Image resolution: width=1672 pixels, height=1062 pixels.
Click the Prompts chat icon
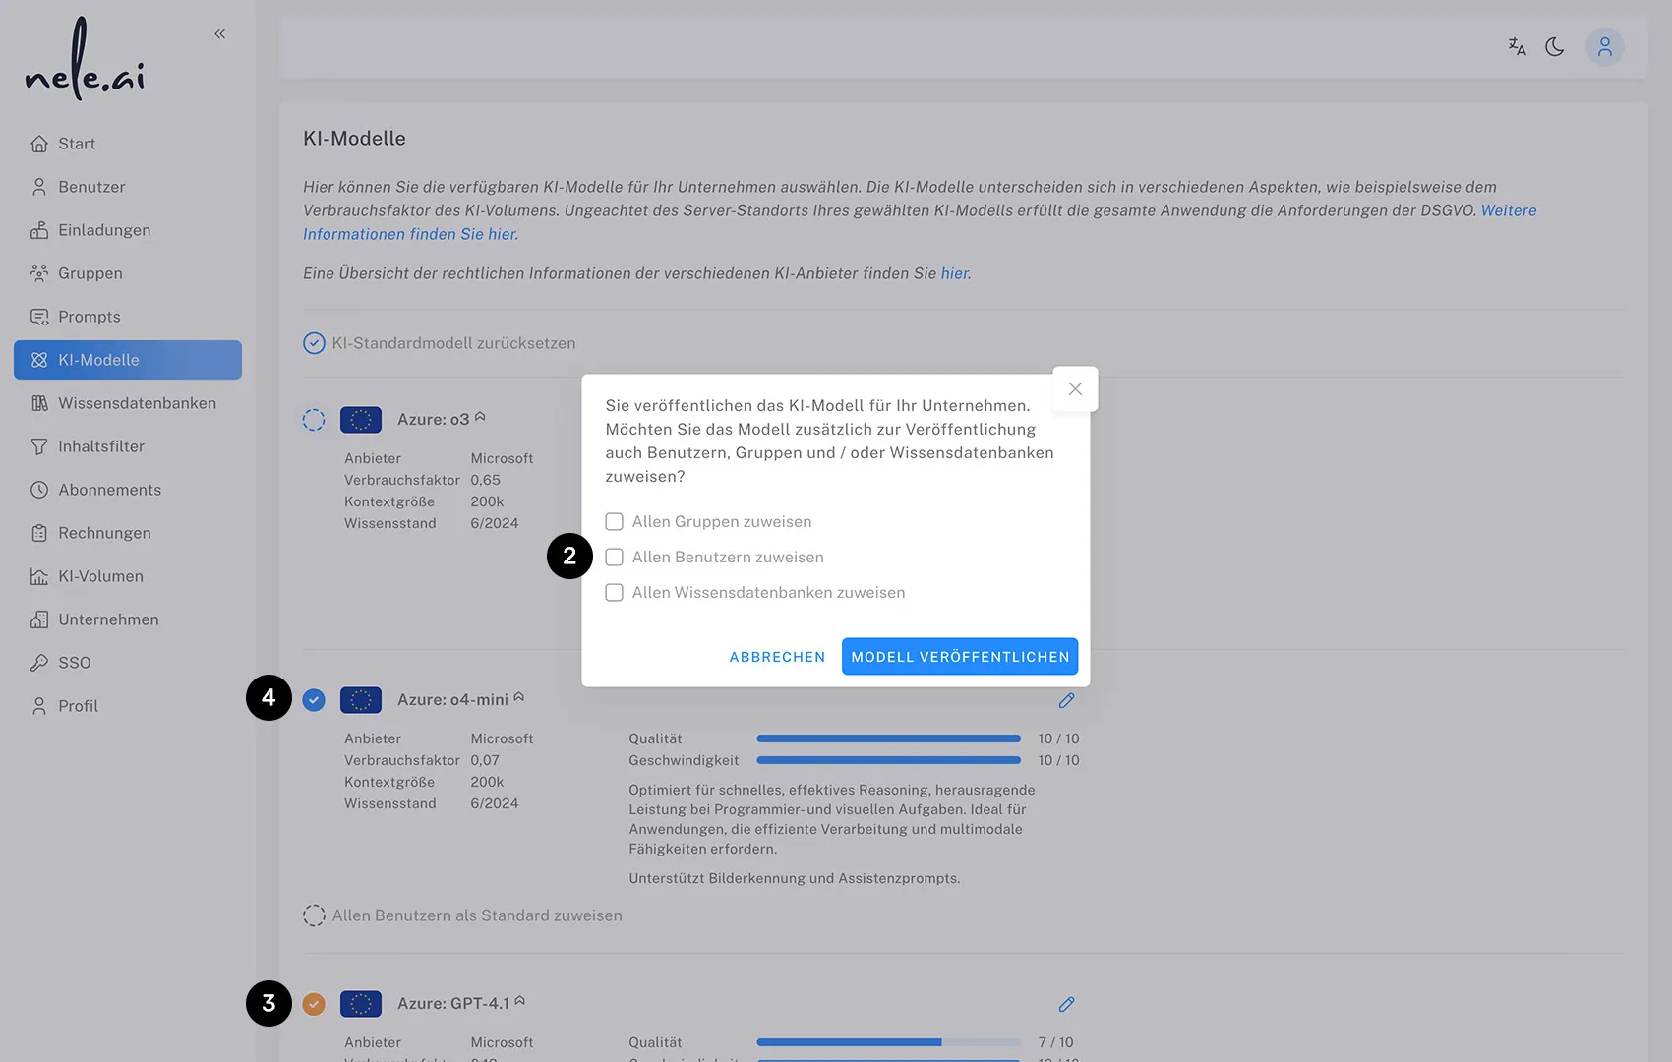click(39, 317)
